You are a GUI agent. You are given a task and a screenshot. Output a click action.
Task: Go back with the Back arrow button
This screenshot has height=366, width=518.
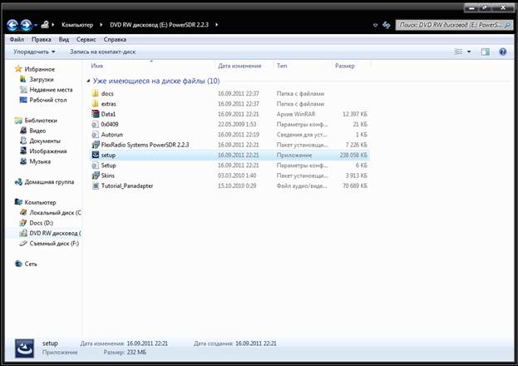click(12, 25)
